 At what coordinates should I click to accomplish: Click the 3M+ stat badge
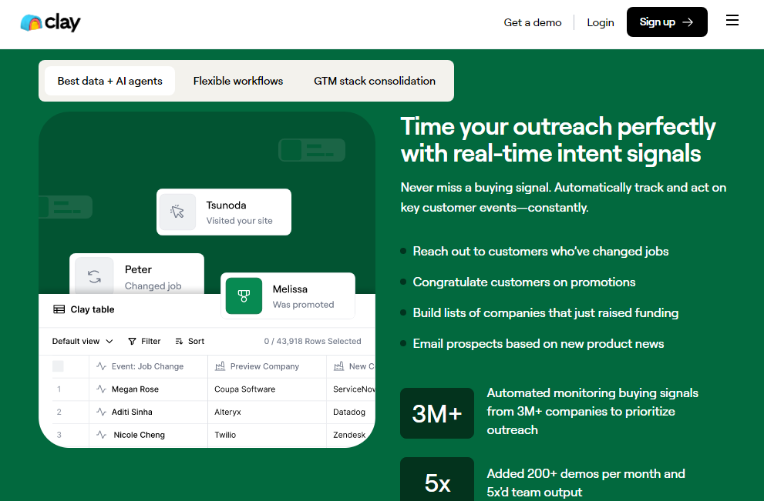click(x=437, y=413)
